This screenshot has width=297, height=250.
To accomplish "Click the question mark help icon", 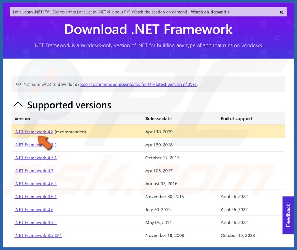I will [x=18, y=84].
